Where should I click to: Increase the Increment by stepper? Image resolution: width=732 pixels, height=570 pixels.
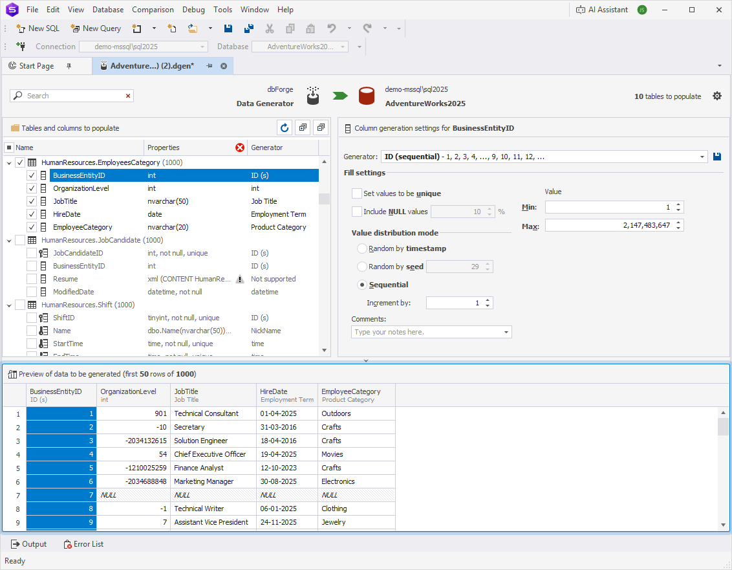[488, 300]
